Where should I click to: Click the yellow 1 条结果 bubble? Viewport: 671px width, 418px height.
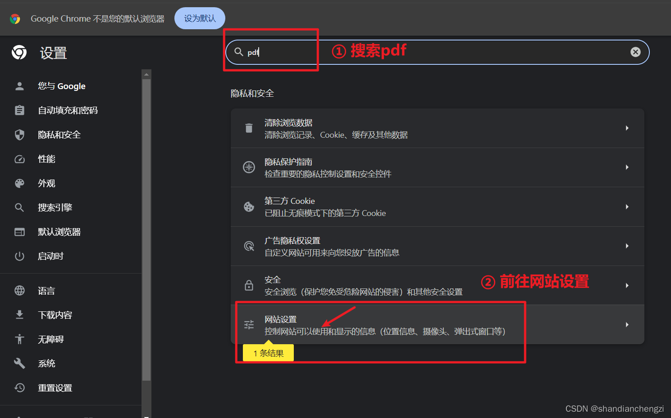click(x=268, y=353)
